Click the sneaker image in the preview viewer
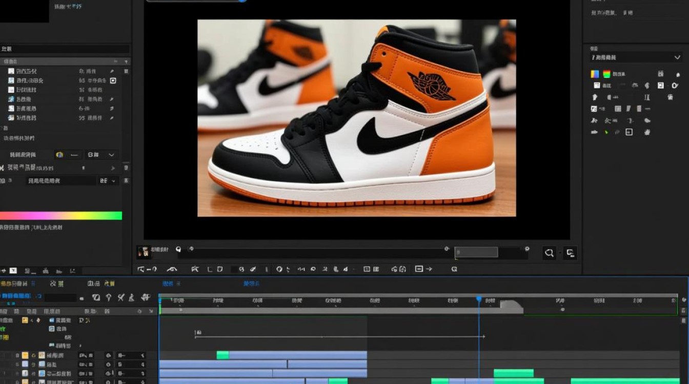Viewport: 689px width, 384px height. point(357,118)
